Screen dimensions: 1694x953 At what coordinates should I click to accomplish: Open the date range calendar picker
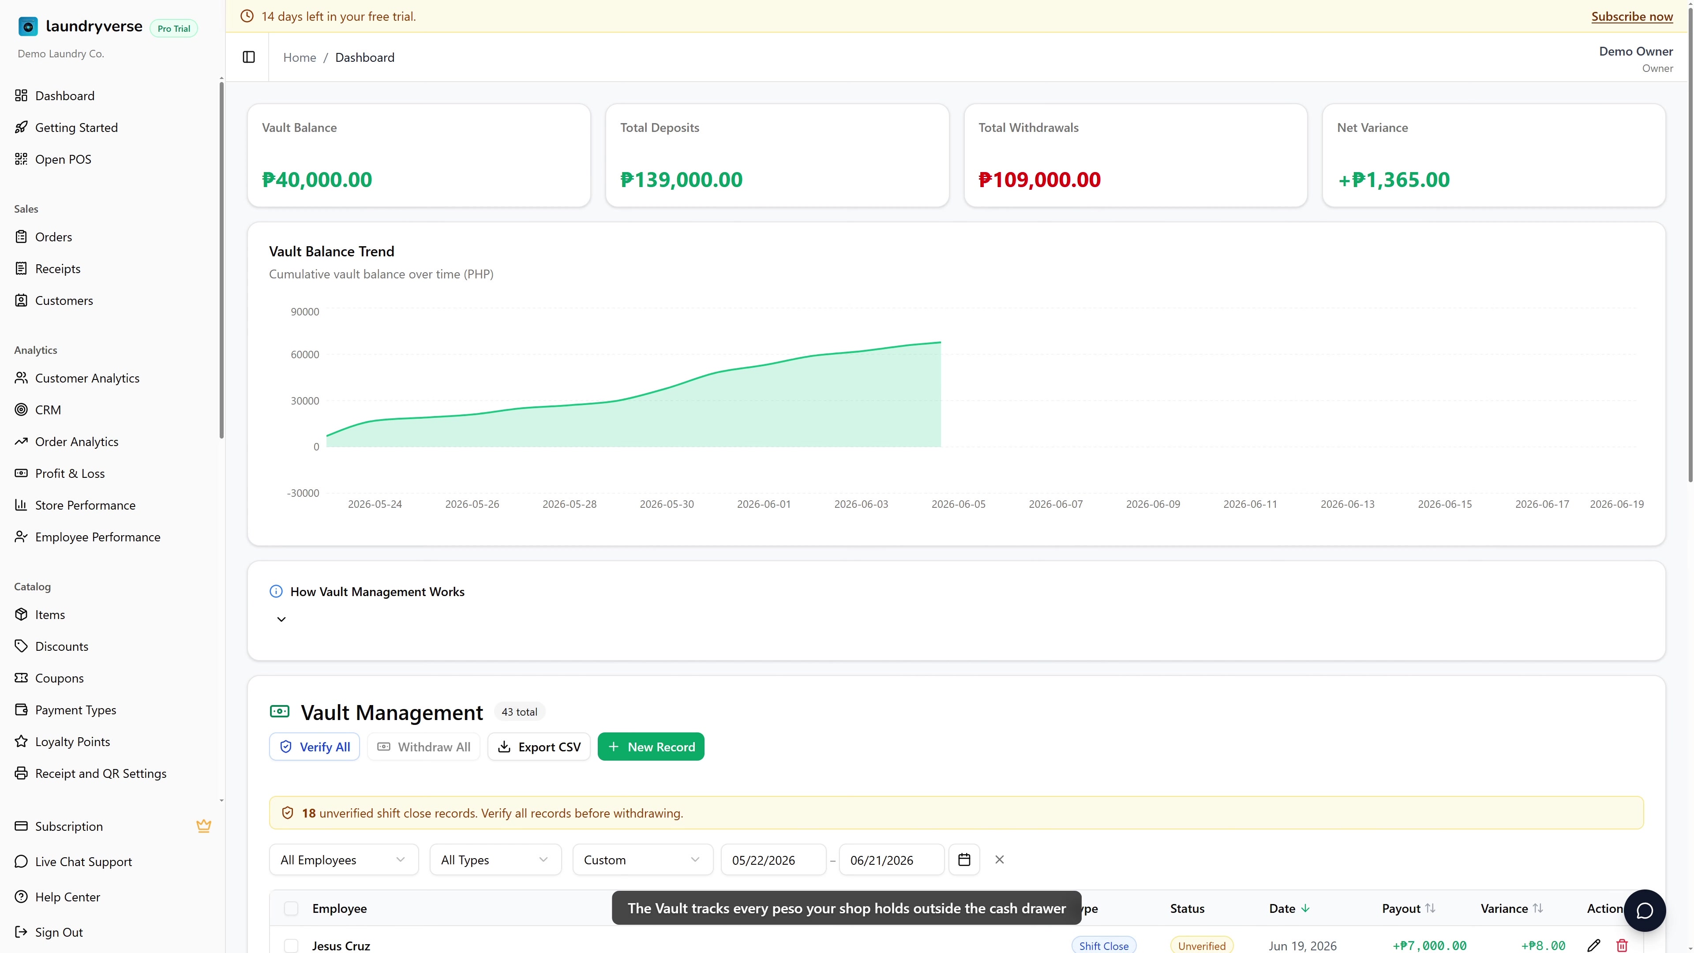(x=964, y=859)
